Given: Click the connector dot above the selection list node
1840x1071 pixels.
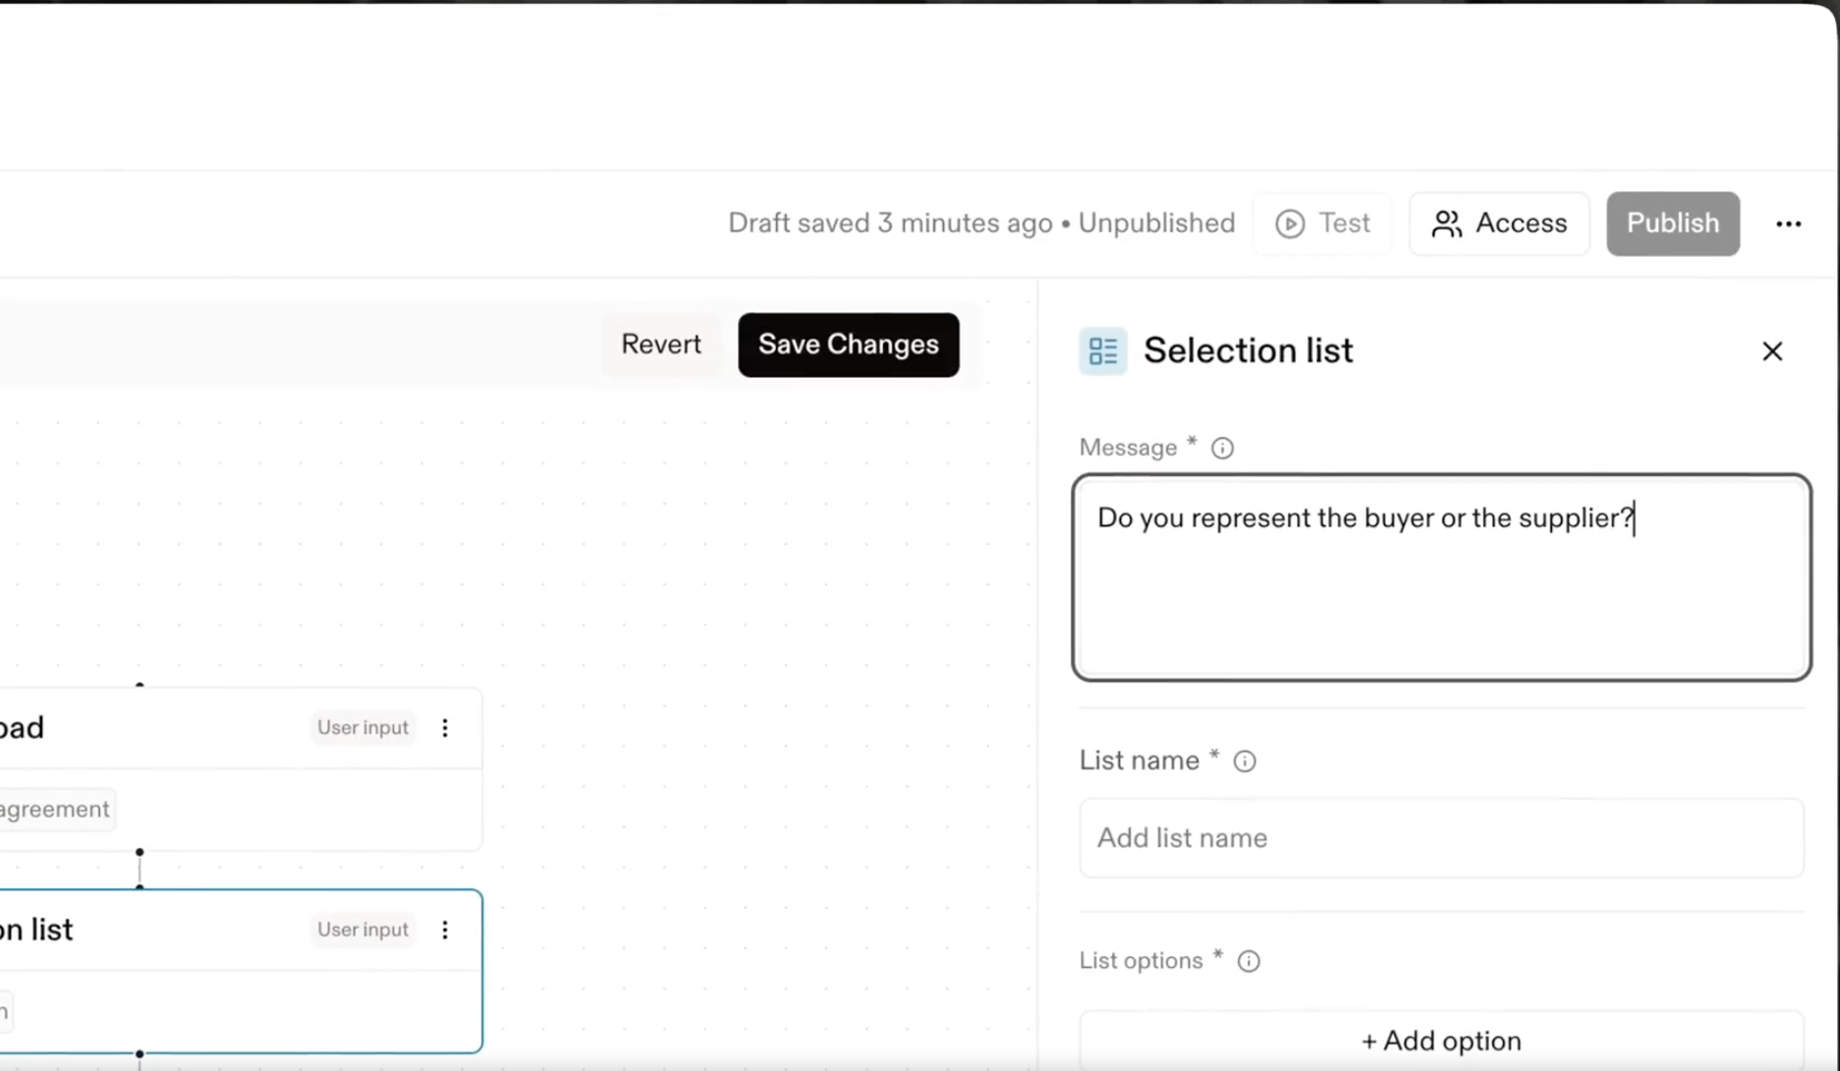Looking at the screenshot, I should [x=139, y=886].
